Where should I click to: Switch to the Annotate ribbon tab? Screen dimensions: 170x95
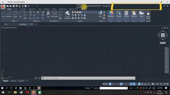point(23,9)
